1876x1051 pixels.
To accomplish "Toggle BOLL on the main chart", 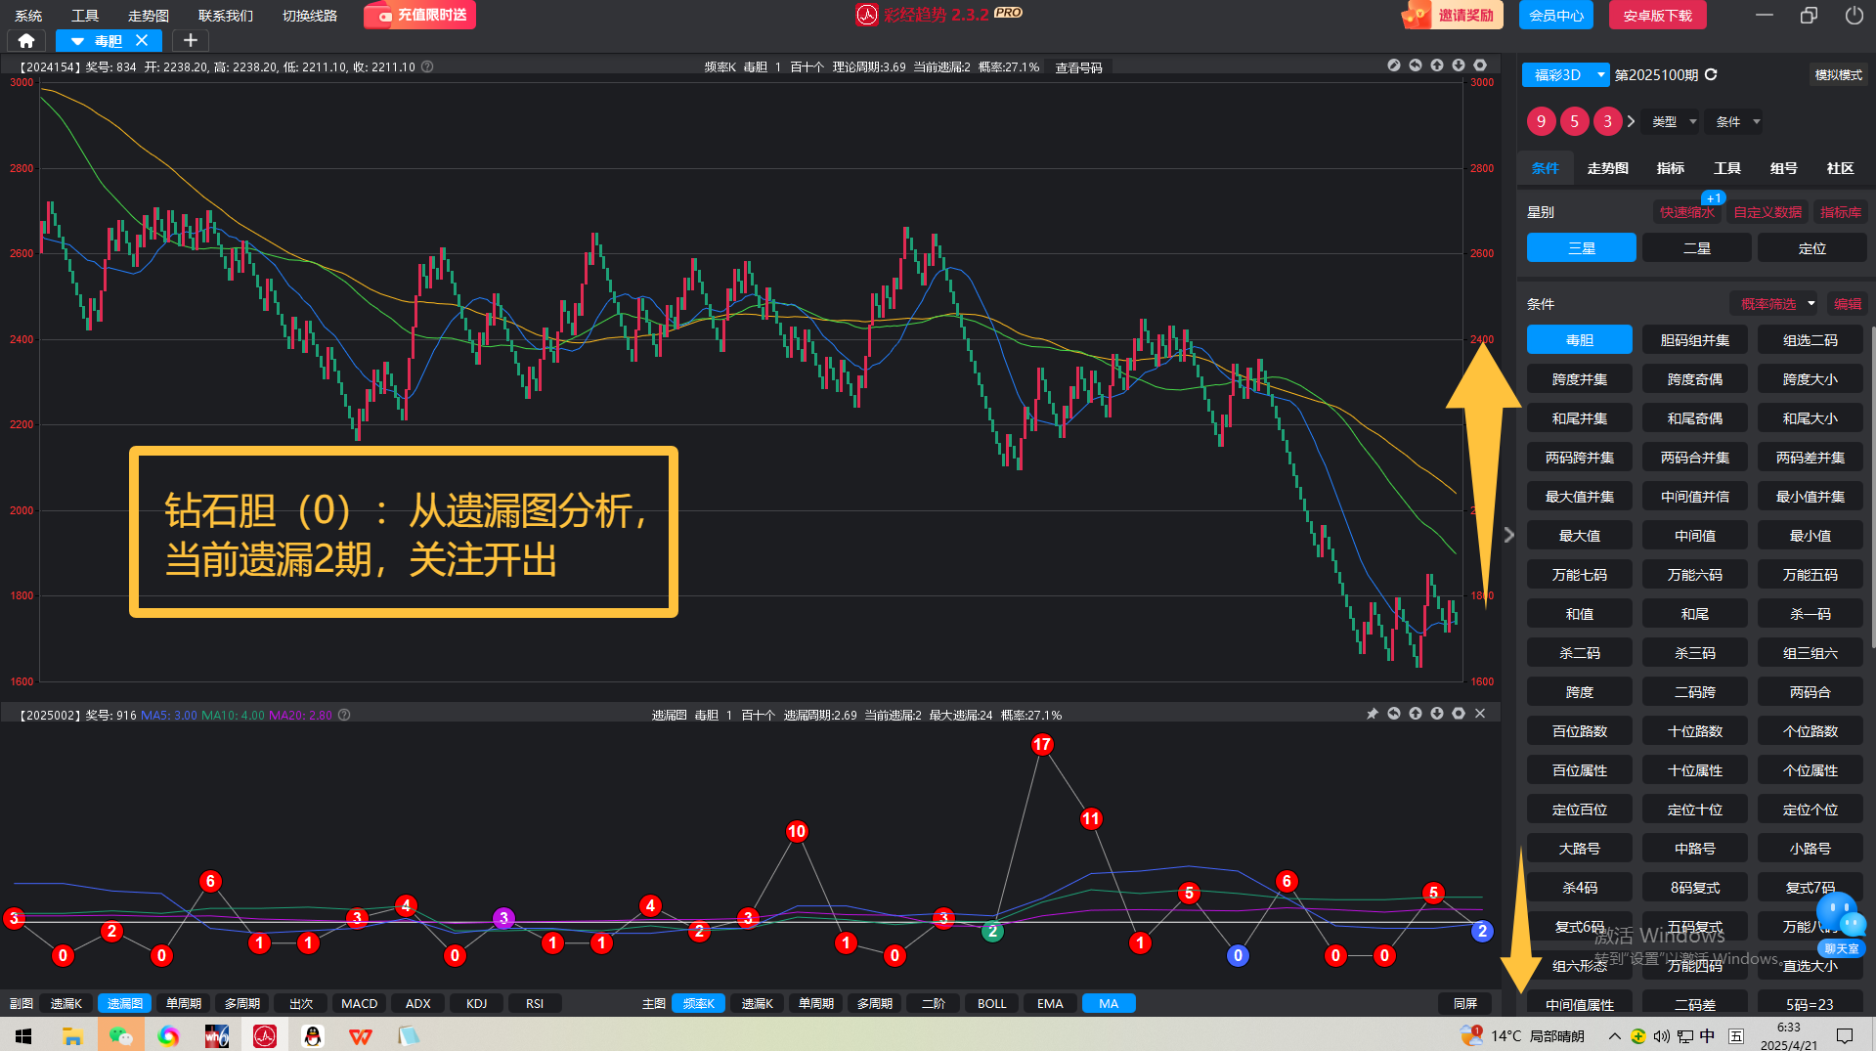I will [x=991, y=1003].
